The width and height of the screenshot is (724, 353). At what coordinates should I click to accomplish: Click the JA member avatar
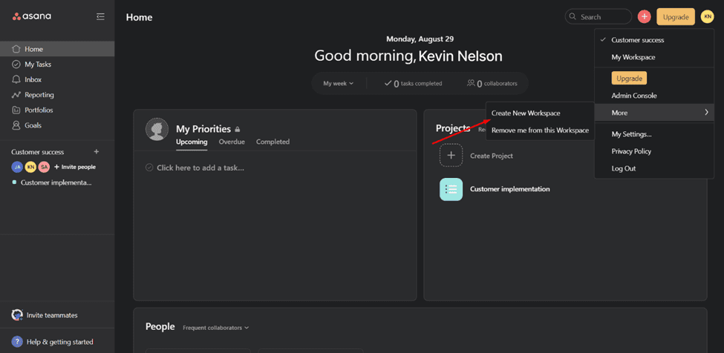(17, 167)
